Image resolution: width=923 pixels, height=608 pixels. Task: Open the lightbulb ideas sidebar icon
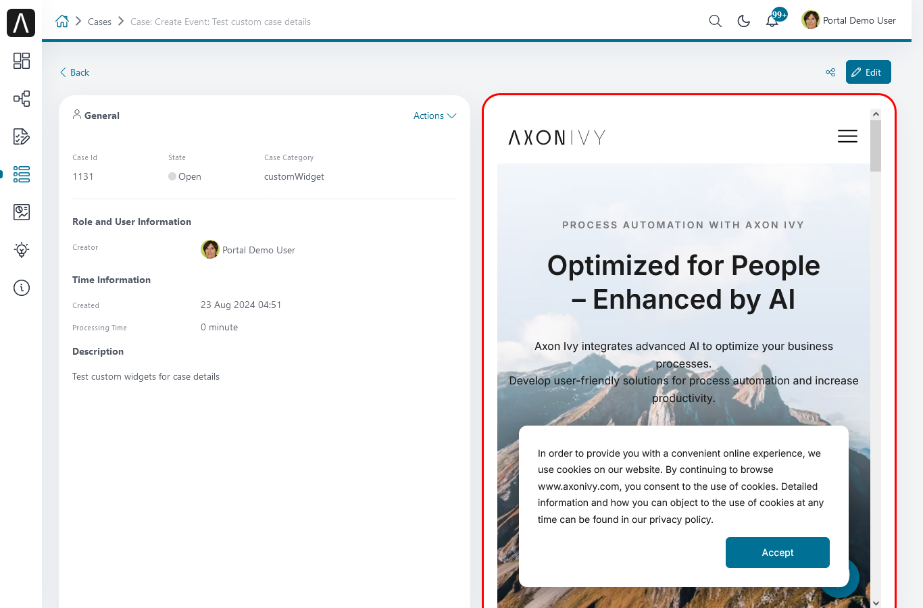[x=22, y=250]
